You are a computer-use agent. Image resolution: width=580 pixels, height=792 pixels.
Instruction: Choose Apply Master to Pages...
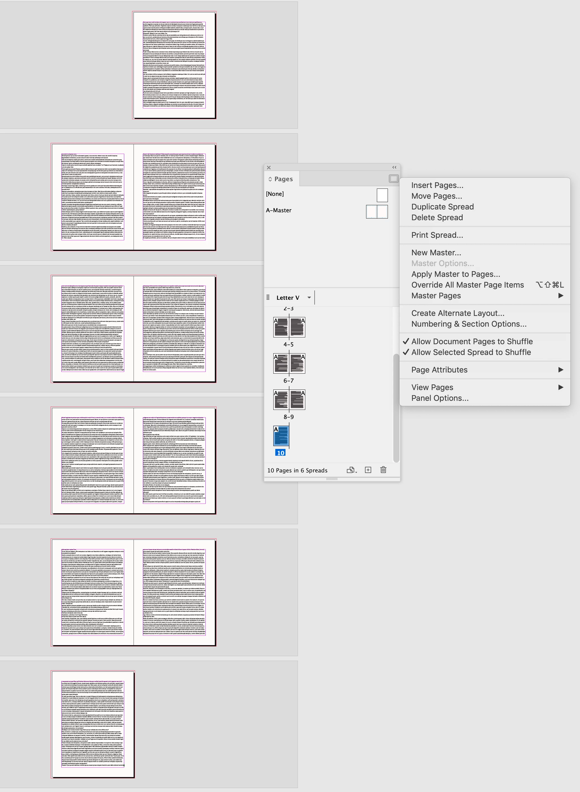tap(455, 274)
